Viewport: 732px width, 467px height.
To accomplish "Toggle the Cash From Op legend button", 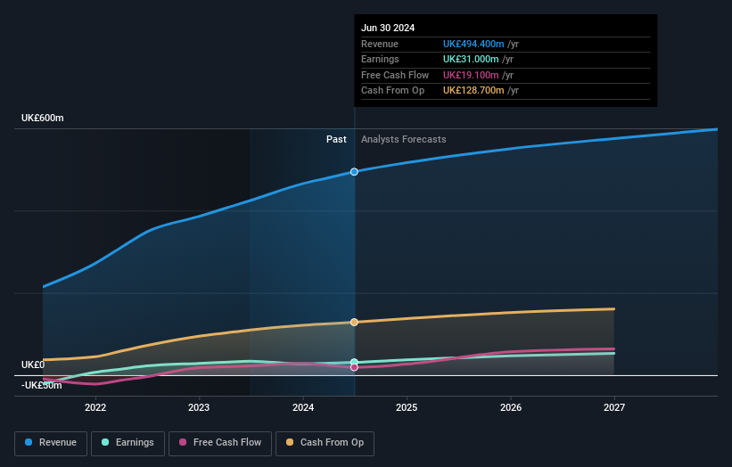I will coord(325,443).
